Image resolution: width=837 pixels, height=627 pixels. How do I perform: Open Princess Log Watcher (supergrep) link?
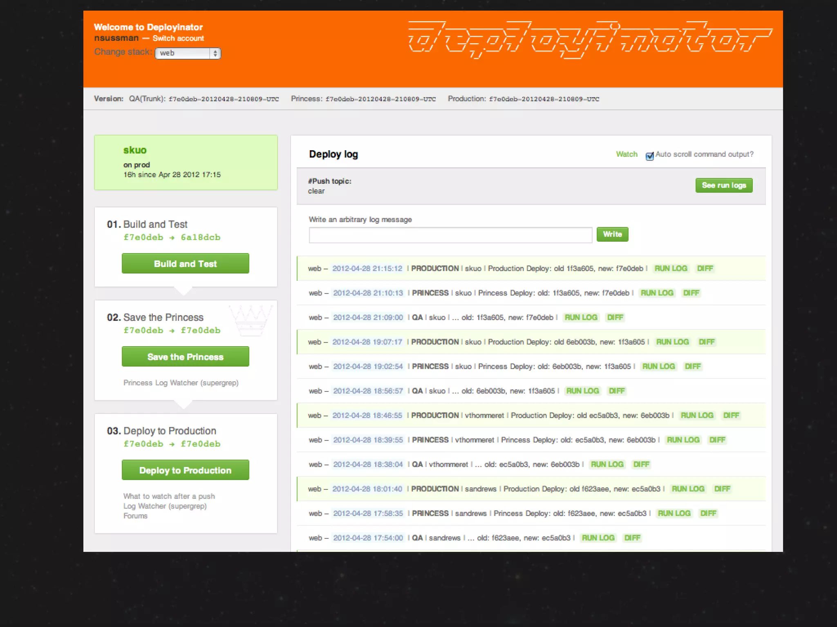point(181,383)
